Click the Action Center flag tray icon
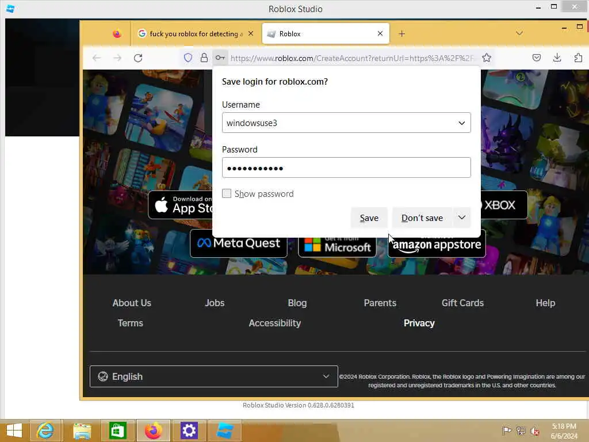 507,430
